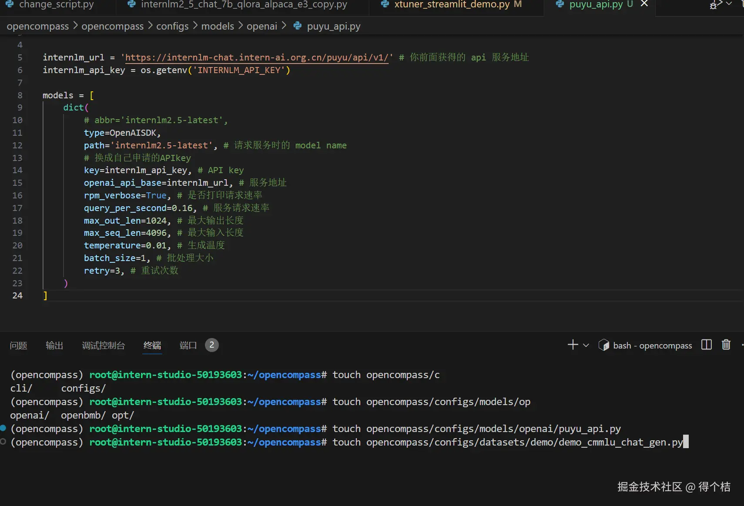Open the 端口 (Ports) panel tab
This screenshot has height=506, width=744.
tap(188, 345)
